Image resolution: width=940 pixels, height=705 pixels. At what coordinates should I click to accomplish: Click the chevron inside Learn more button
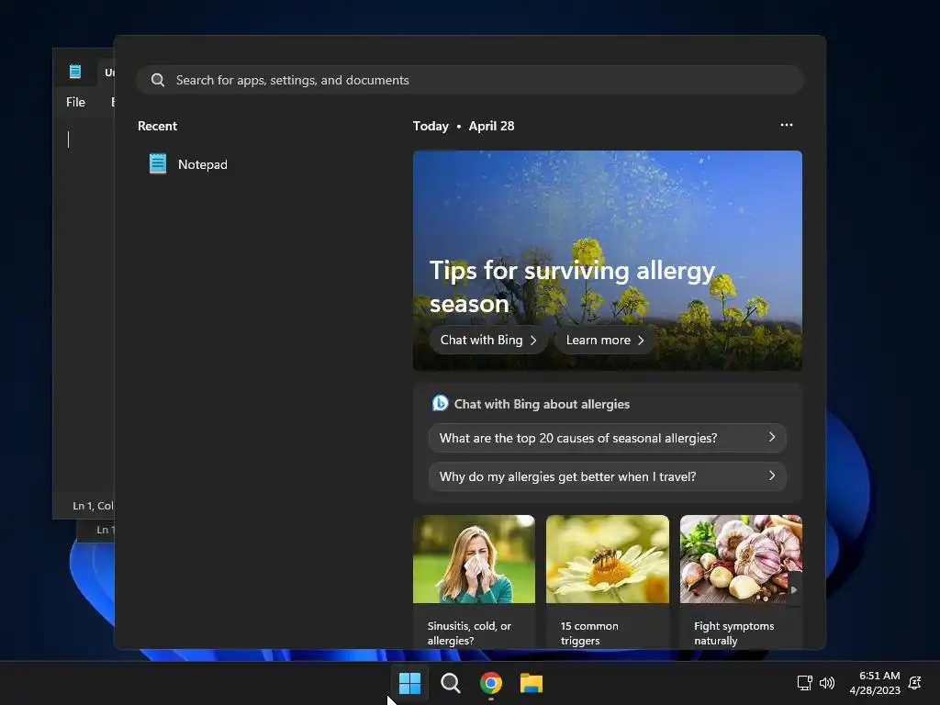click(641, 340)
